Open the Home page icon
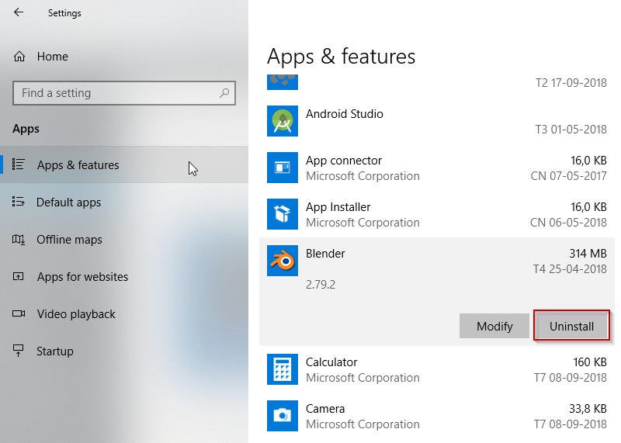 tap(19, 57)
